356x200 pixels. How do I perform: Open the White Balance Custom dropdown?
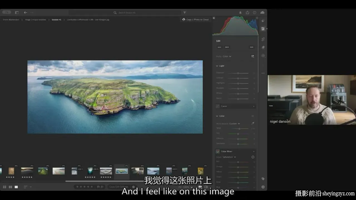pos(234,124)
